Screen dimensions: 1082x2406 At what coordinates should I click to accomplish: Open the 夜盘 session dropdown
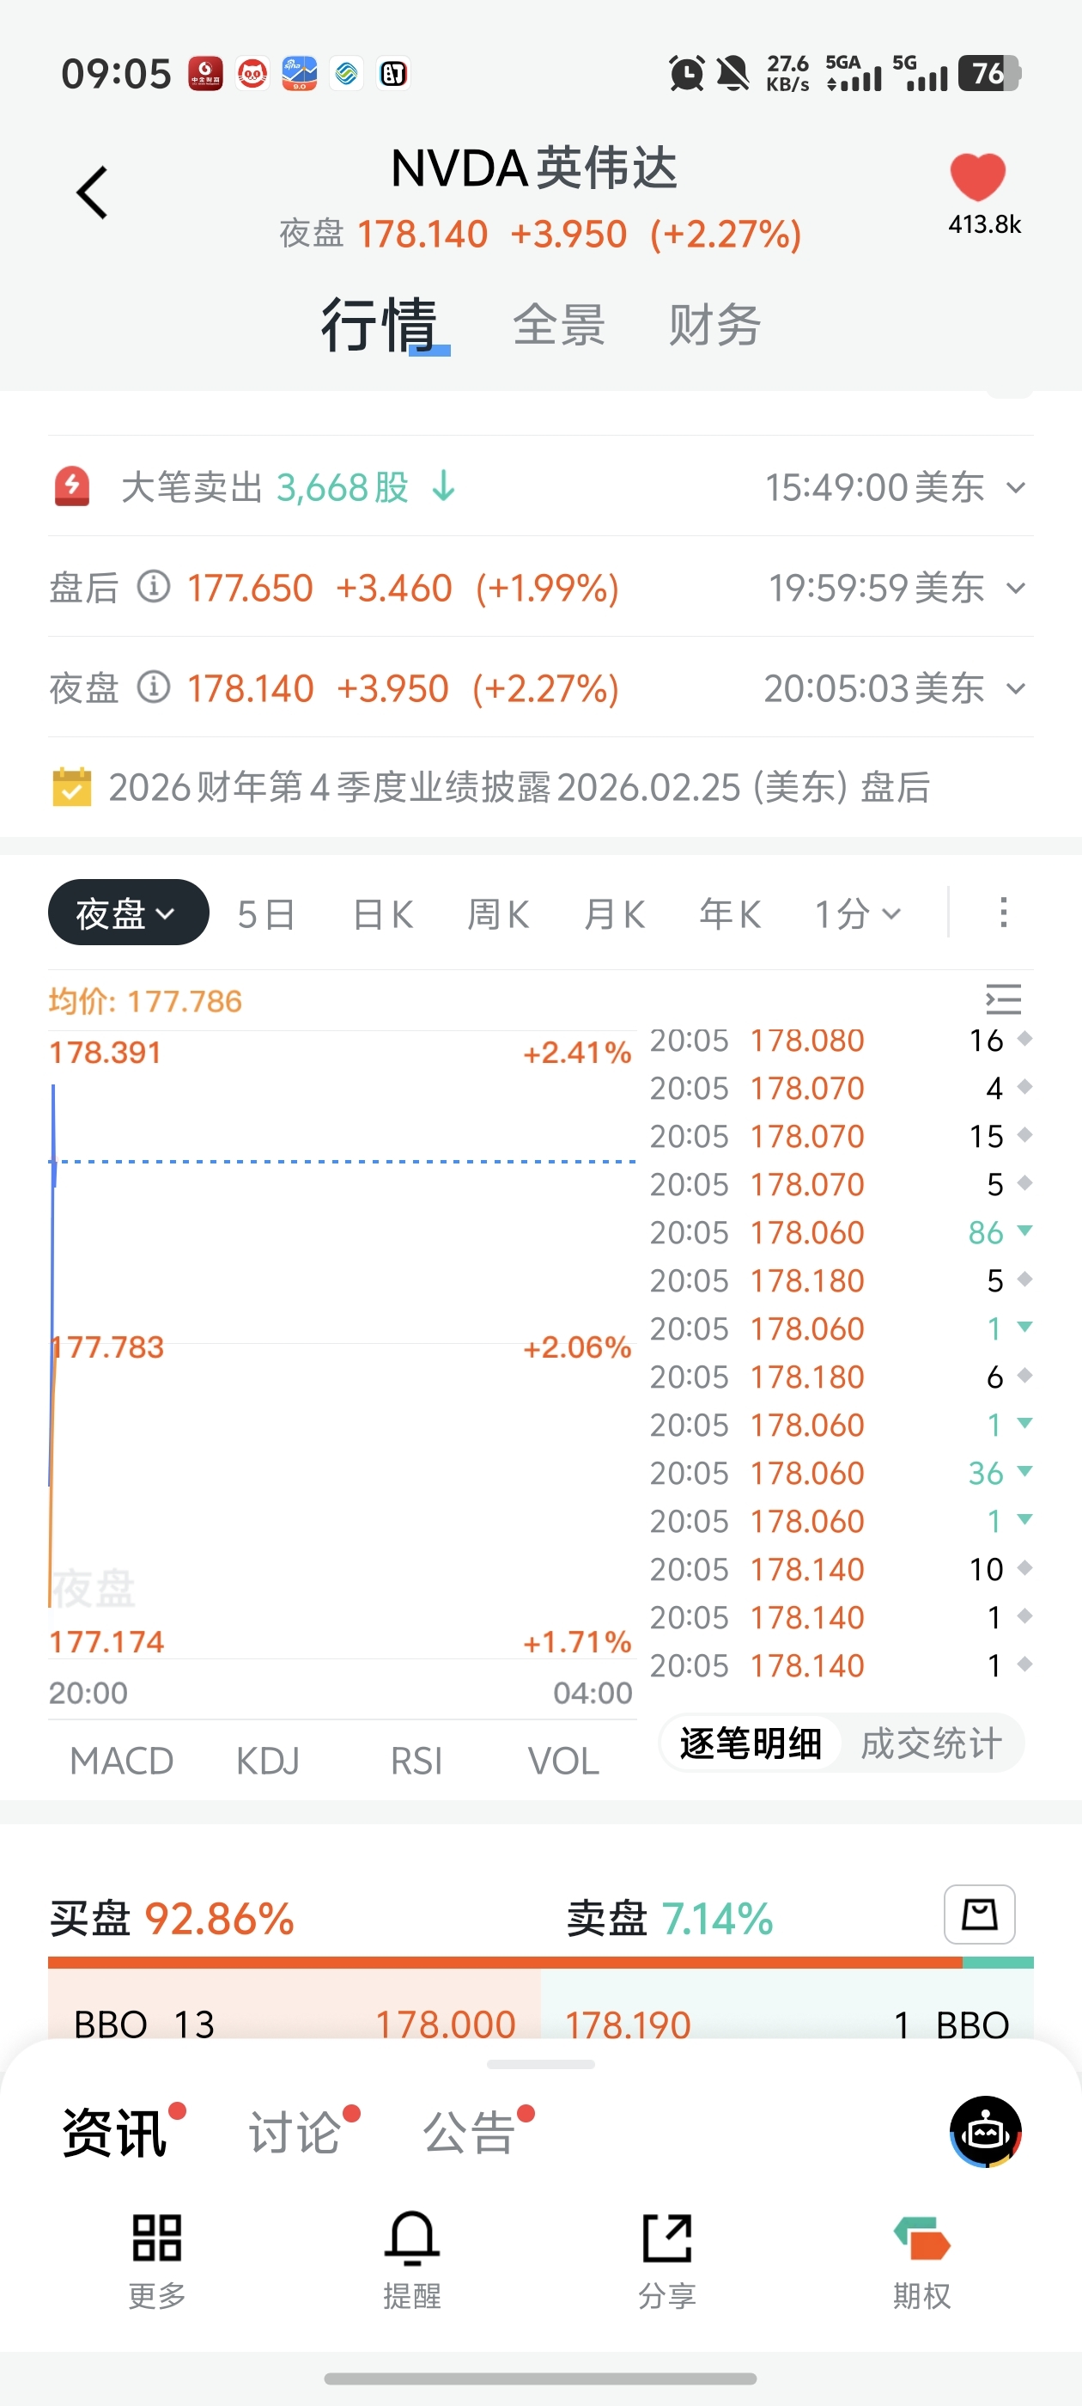tap(128, 913)
